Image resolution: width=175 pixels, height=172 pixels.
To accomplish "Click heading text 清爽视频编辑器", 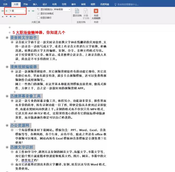I will [x=24, y=67].
